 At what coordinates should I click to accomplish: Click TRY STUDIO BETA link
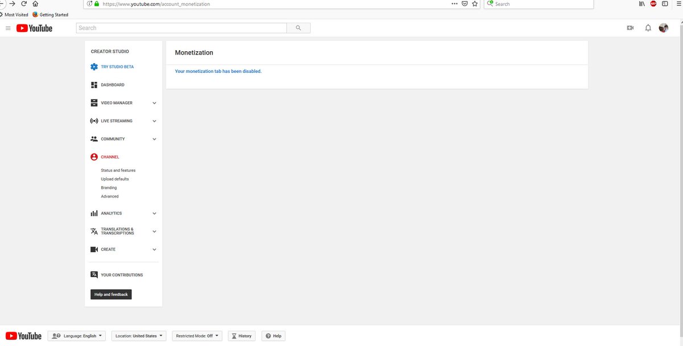(117, 67)
